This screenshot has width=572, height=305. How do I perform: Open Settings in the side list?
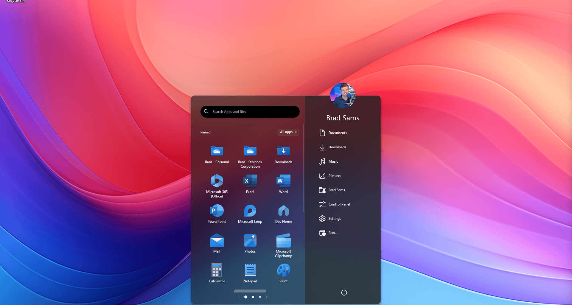click(334, 219)
